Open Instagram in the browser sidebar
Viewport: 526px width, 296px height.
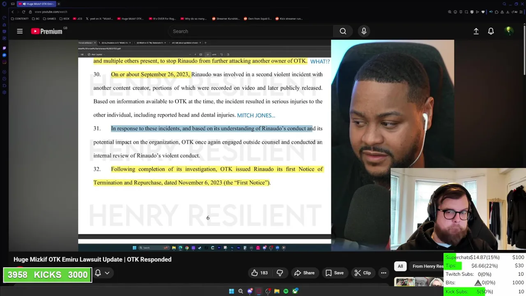point(5,62)
